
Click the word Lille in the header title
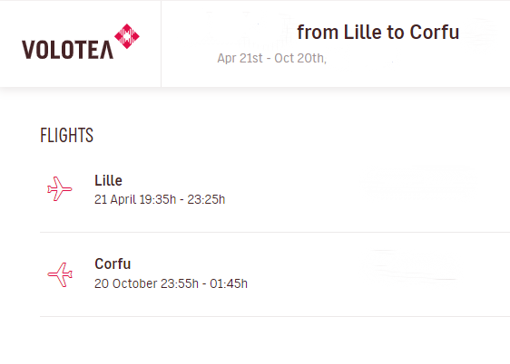(362, 32)
